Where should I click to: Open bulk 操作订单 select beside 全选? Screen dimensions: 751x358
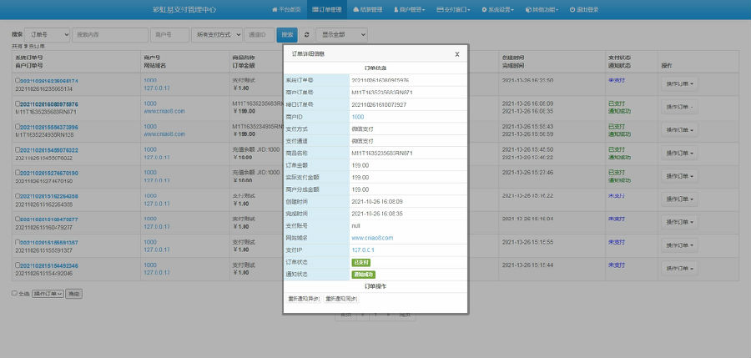coord(48,294)
